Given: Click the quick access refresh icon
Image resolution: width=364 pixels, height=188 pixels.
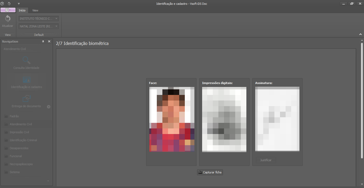Looking at the screenshot, I should tap(9, 3).
